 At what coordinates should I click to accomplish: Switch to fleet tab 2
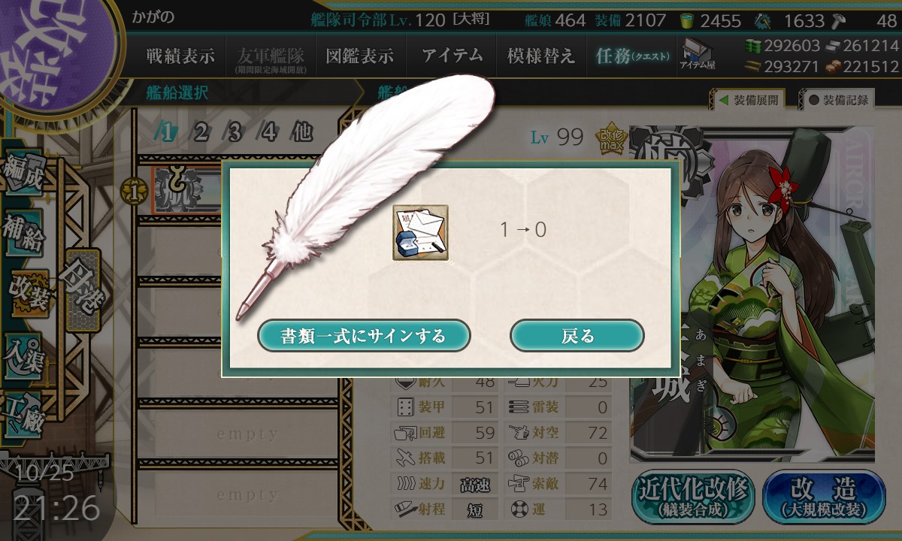(x=200, y=133)
